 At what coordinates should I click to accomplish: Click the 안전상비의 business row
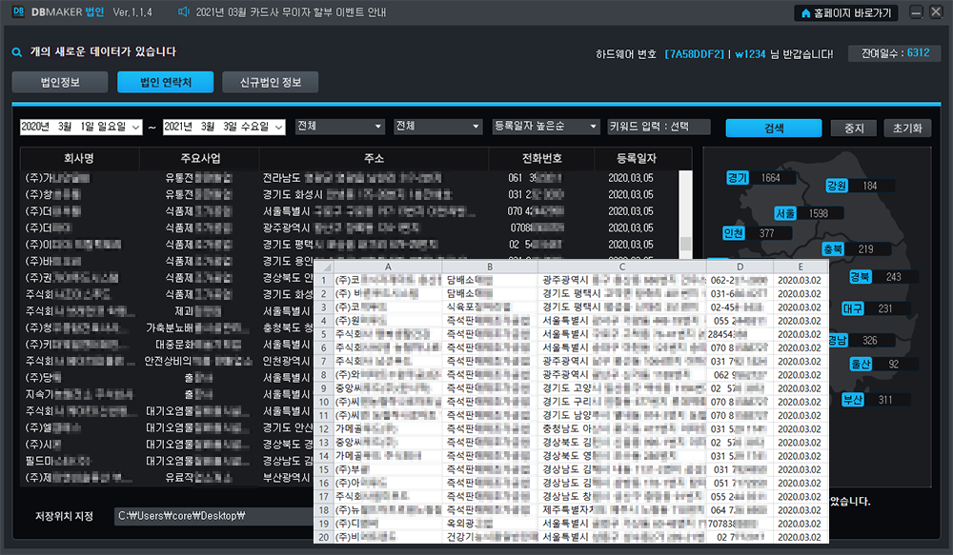click(197, 362)
